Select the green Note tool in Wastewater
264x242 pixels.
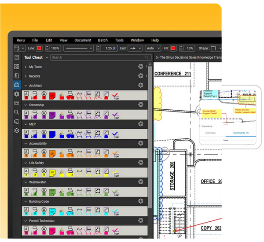pos(52,193)
